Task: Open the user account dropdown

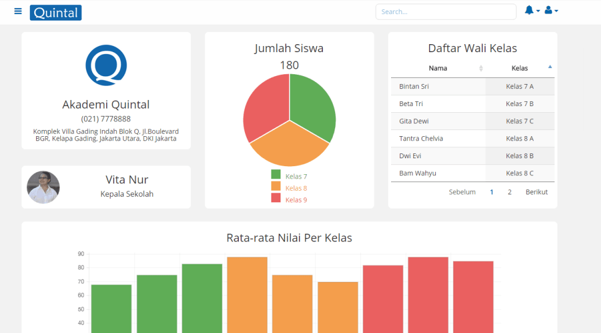Action: click(x=551, y=10)
